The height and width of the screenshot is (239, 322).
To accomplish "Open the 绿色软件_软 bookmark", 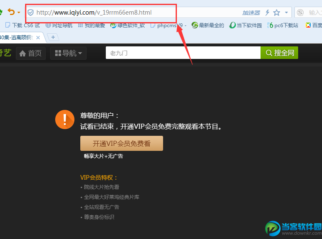I will (128, 25).
